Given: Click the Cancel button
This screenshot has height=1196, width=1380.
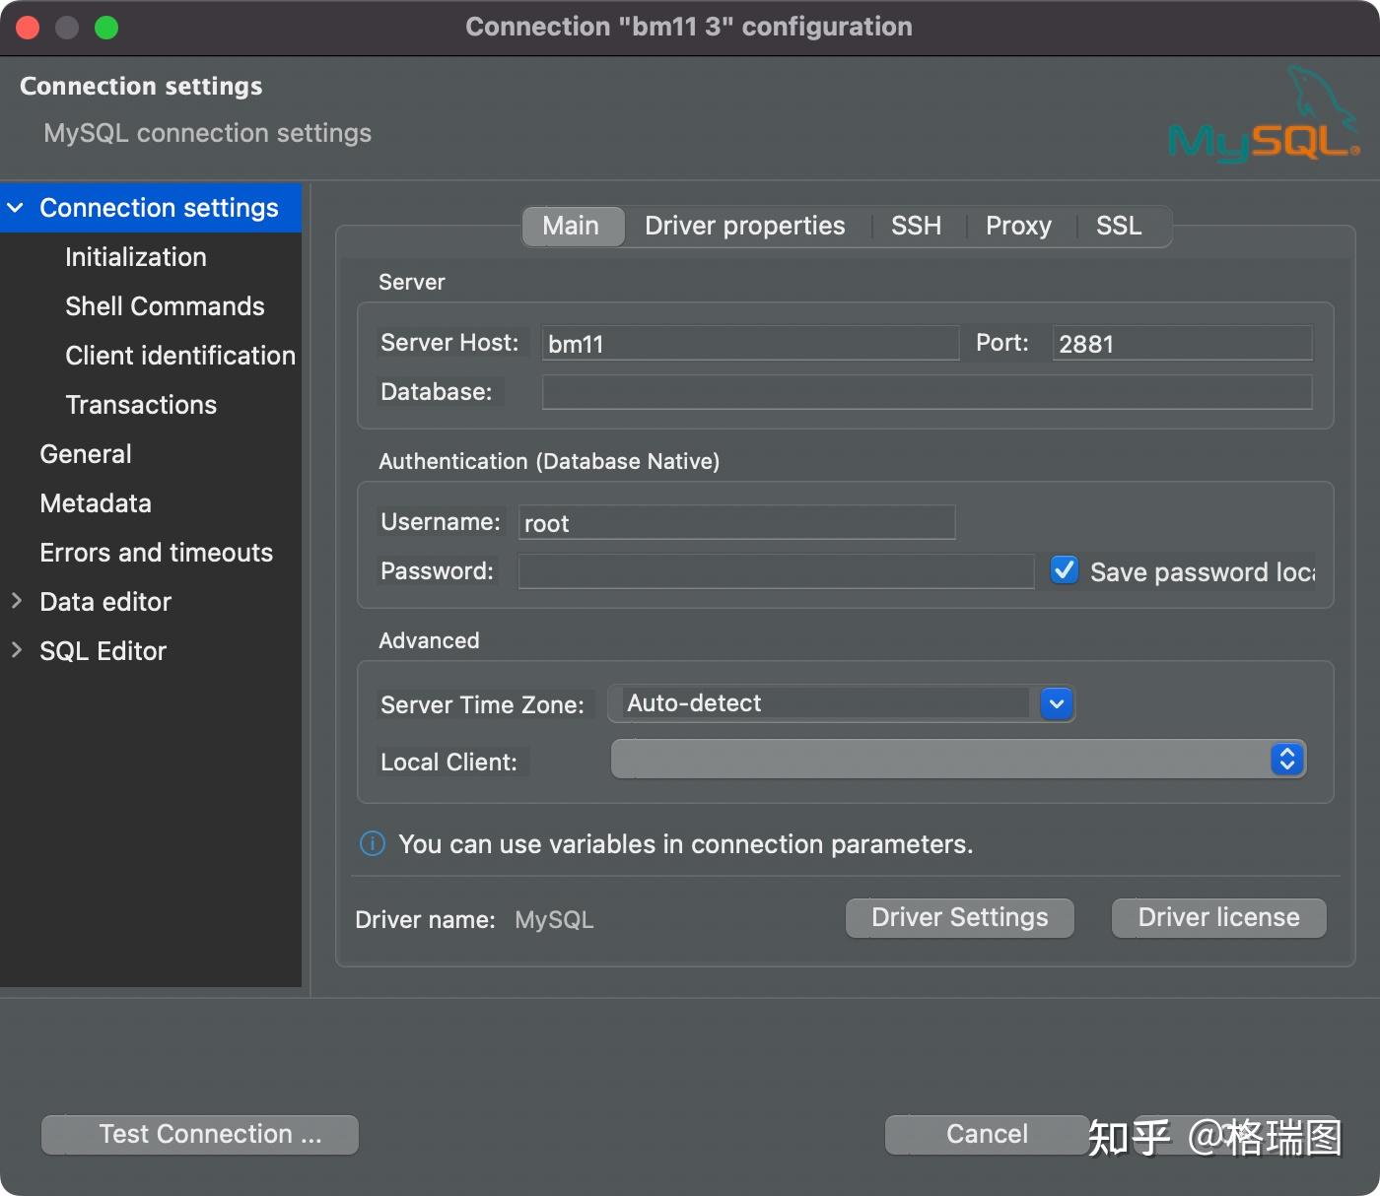Looking at the screenshot, I should coord(987,1134).
